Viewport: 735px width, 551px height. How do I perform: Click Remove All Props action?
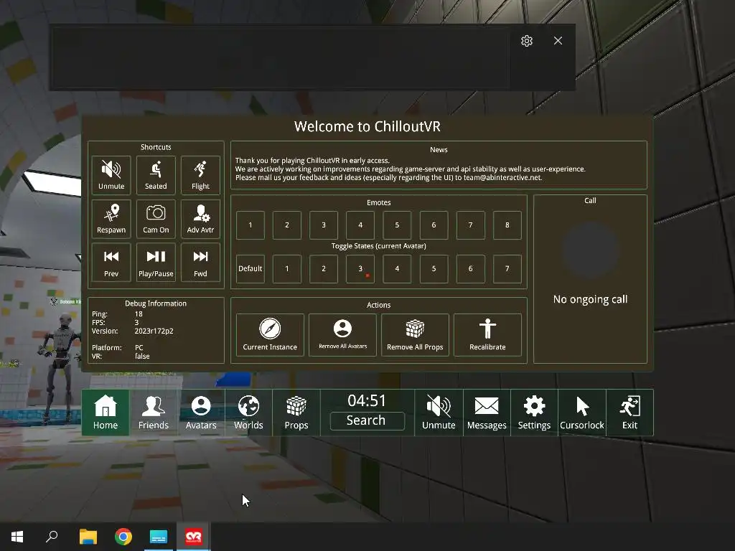[x=415, y=335]
